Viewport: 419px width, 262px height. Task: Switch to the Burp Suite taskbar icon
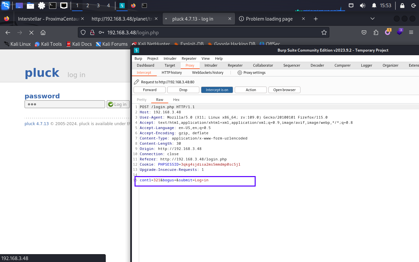coord(122,6)
